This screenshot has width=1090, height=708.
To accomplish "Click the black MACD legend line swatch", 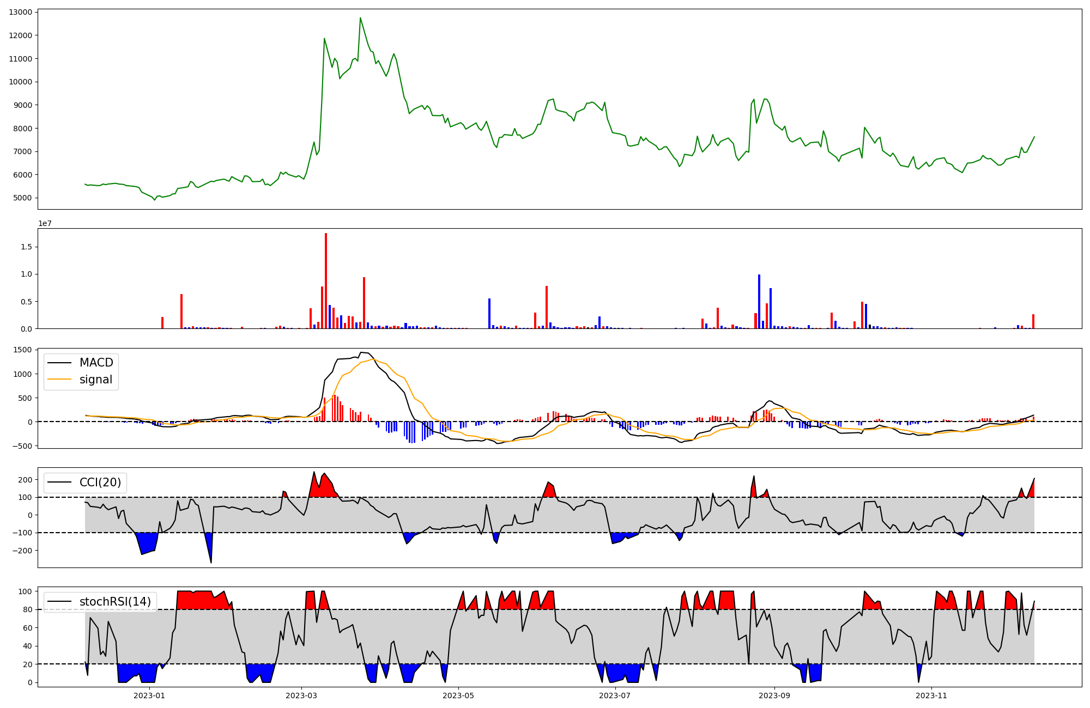I will (x=59, y=363).
